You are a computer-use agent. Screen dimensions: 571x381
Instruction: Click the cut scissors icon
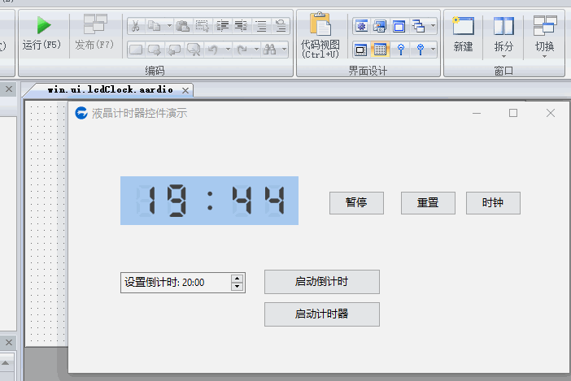[x=135, y=26]
